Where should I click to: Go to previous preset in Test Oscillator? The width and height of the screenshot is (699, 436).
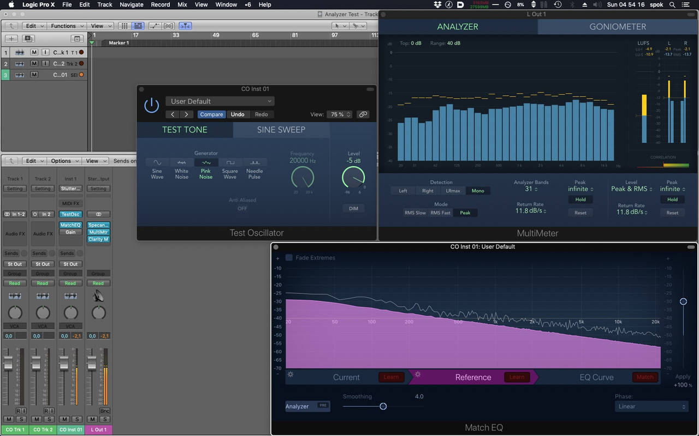point(173,114)
